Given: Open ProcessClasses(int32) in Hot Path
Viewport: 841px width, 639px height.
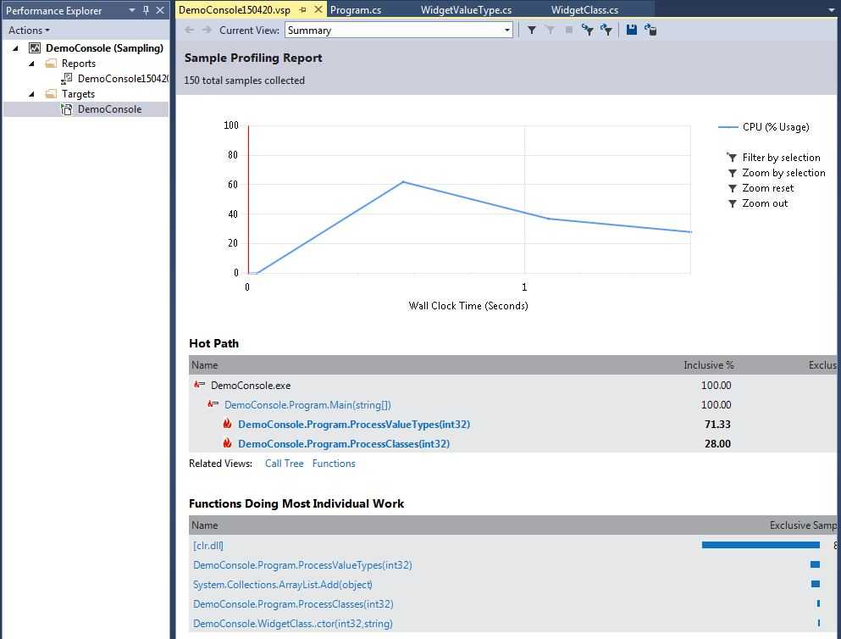Looking at the screenshot, I should [344, 444].
